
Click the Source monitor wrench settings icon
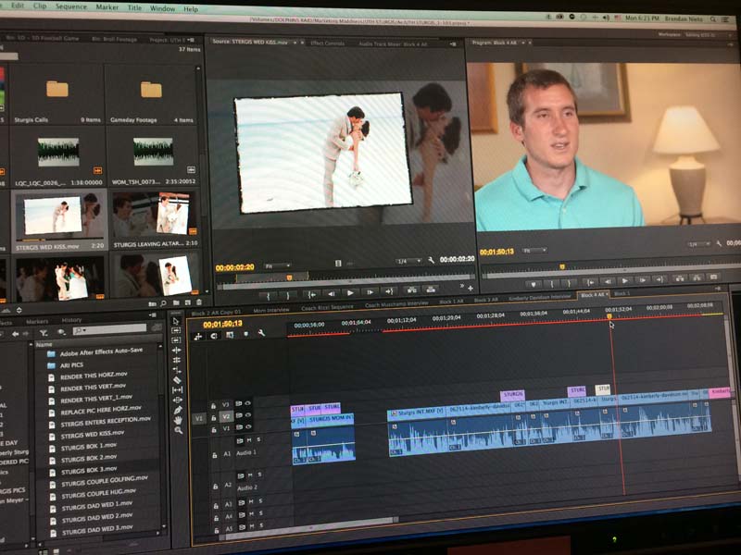click(431, 260)
